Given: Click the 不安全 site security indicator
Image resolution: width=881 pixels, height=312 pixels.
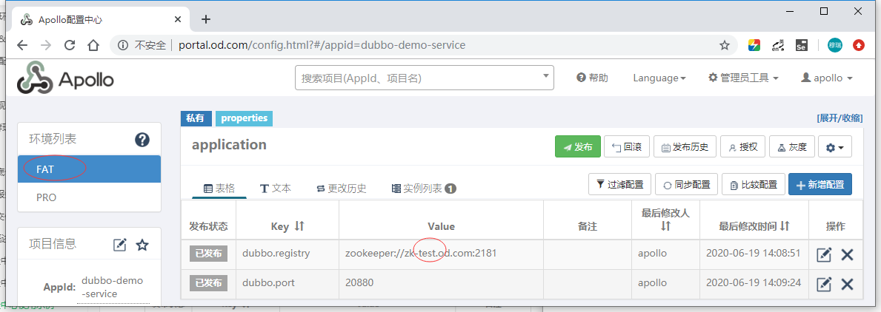Looking at the screenshot, I should tap(142, 45).
